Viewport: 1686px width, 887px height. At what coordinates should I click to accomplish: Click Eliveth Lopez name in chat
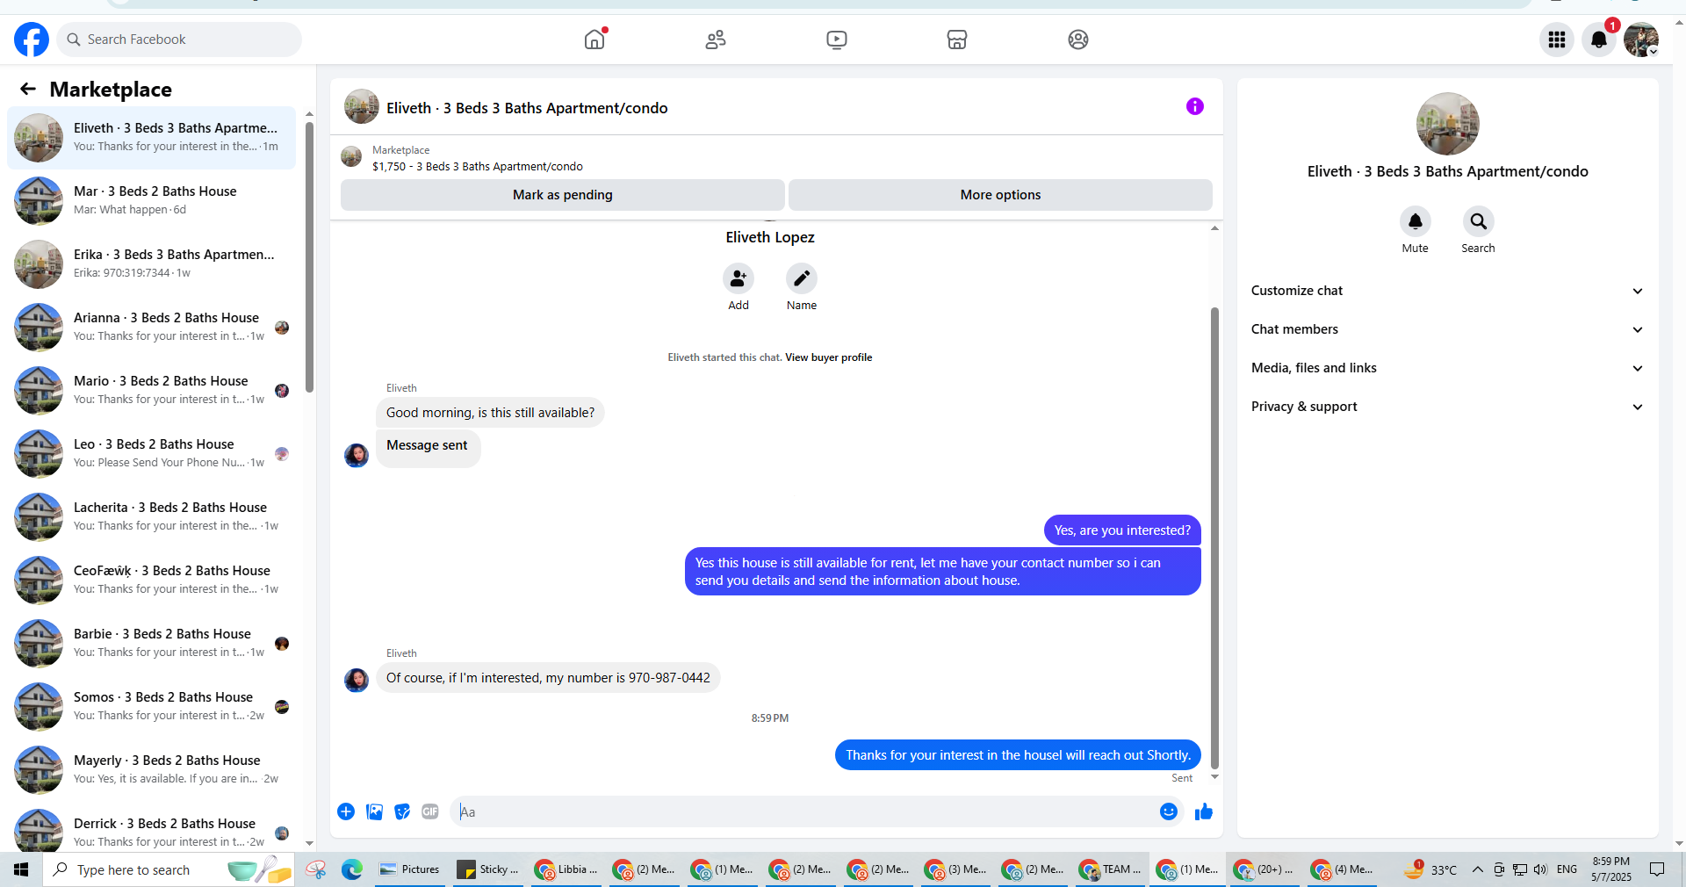coord(770,237)
